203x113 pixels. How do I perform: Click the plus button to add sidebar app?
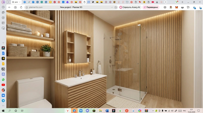point(3,42)
